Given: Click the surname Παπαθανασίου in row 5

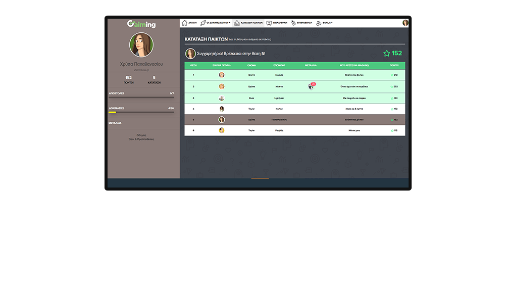Looking at the screenshot, I should pyautogui.click(x=279, y=120).
